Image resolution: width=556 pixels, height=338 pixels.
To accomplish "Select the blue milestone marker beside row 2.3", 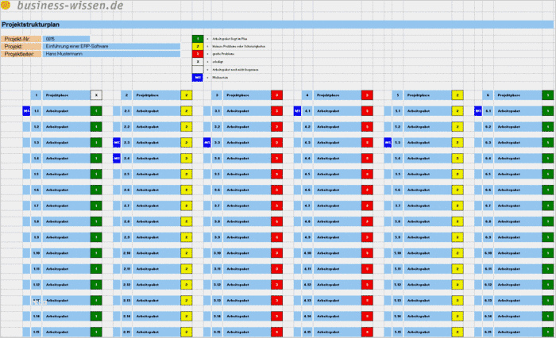I will pos(117,143).
